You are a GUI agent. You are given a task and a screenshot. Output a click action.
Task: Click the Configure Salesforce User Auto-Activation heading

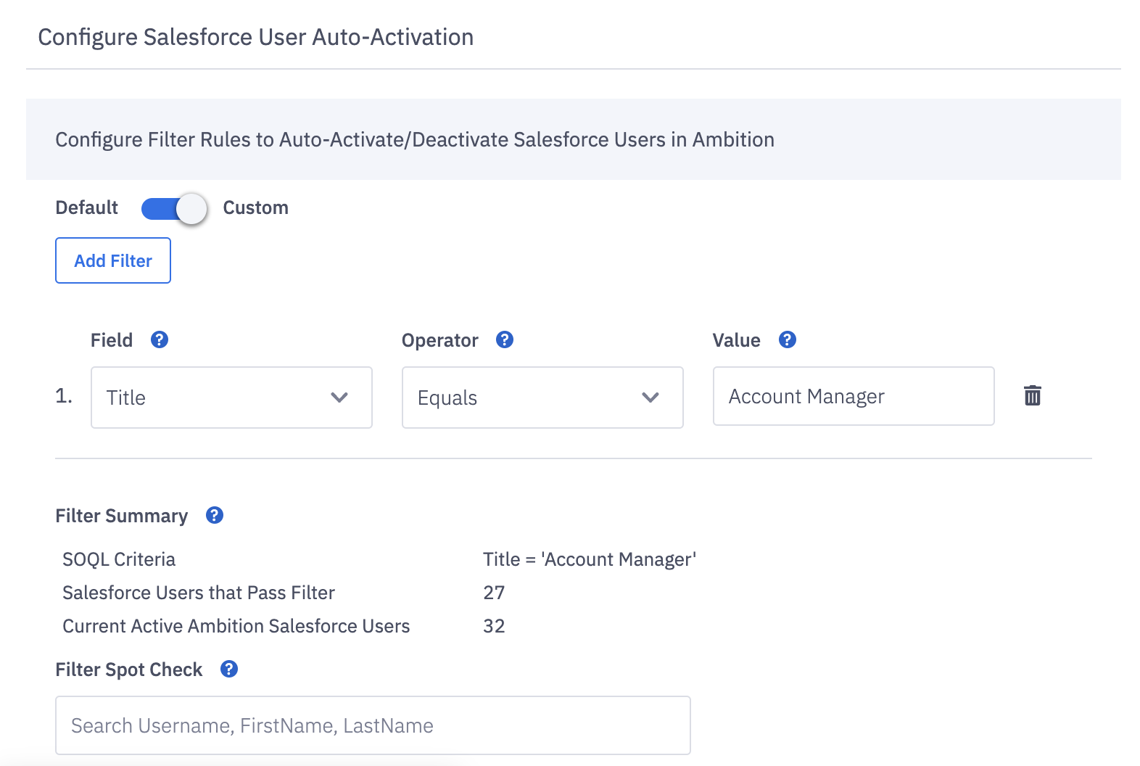pyautogui.click(x=255, y=37)
